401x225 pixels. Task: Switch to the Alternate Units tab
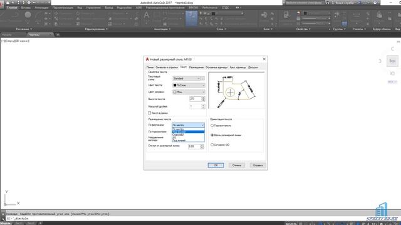click(x=238, y=67)
